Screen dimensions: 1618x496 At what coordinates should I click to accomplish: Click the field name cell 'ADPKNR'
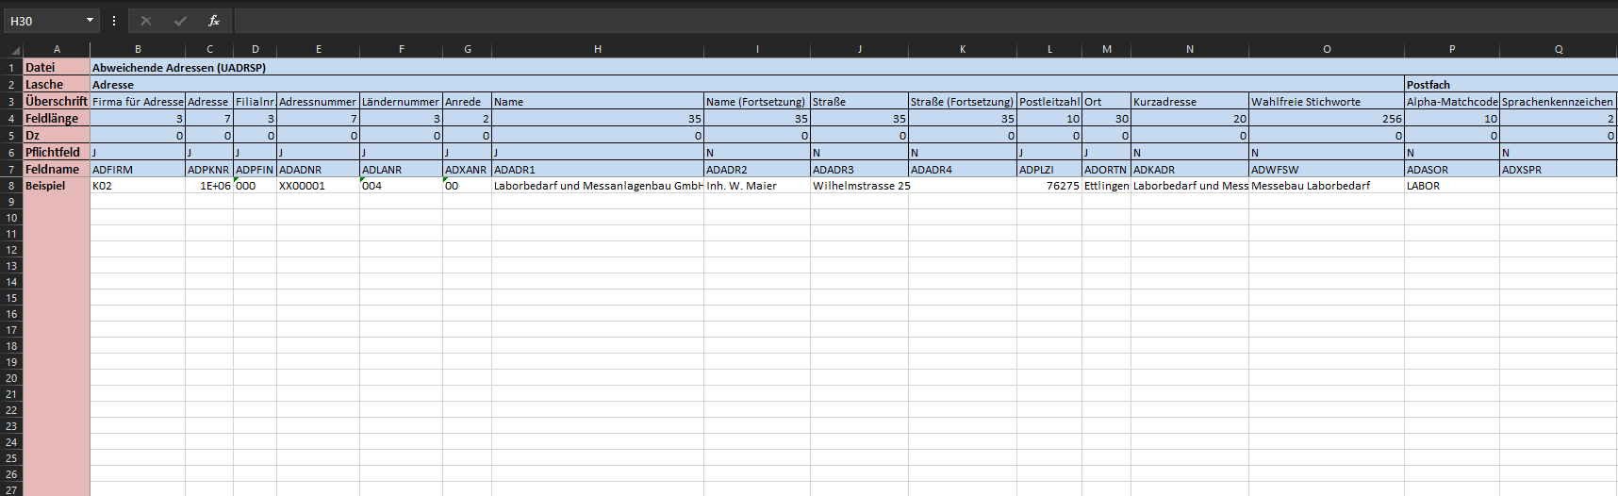(209, 170)
